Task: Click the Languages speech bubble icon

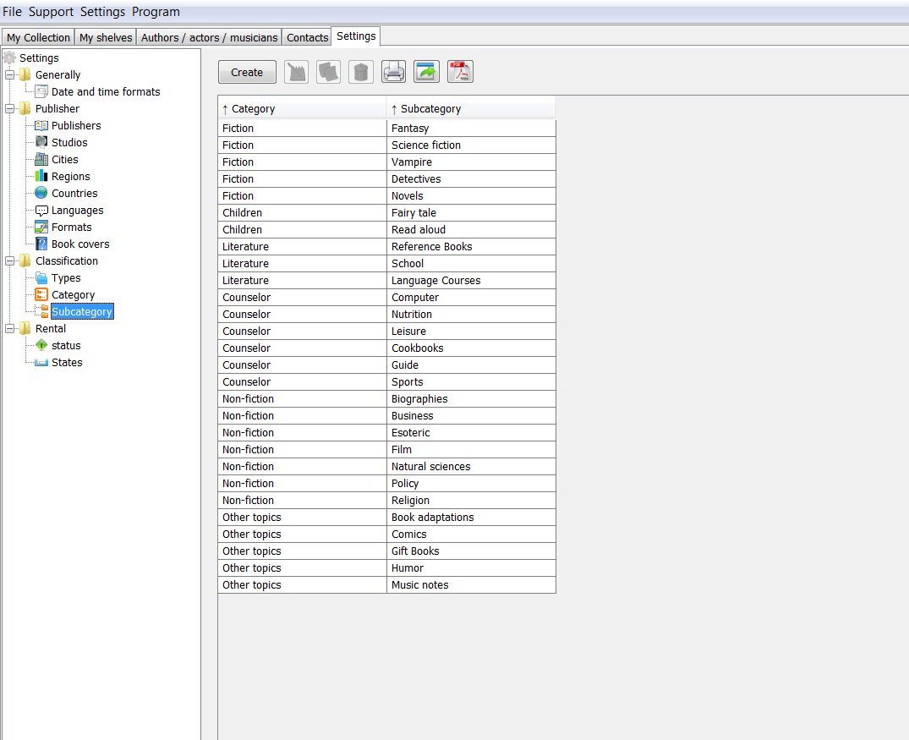Action: 41,210
